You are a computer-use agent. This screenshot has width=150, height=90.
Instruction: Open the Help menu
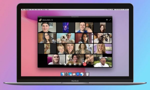point(48,10)
